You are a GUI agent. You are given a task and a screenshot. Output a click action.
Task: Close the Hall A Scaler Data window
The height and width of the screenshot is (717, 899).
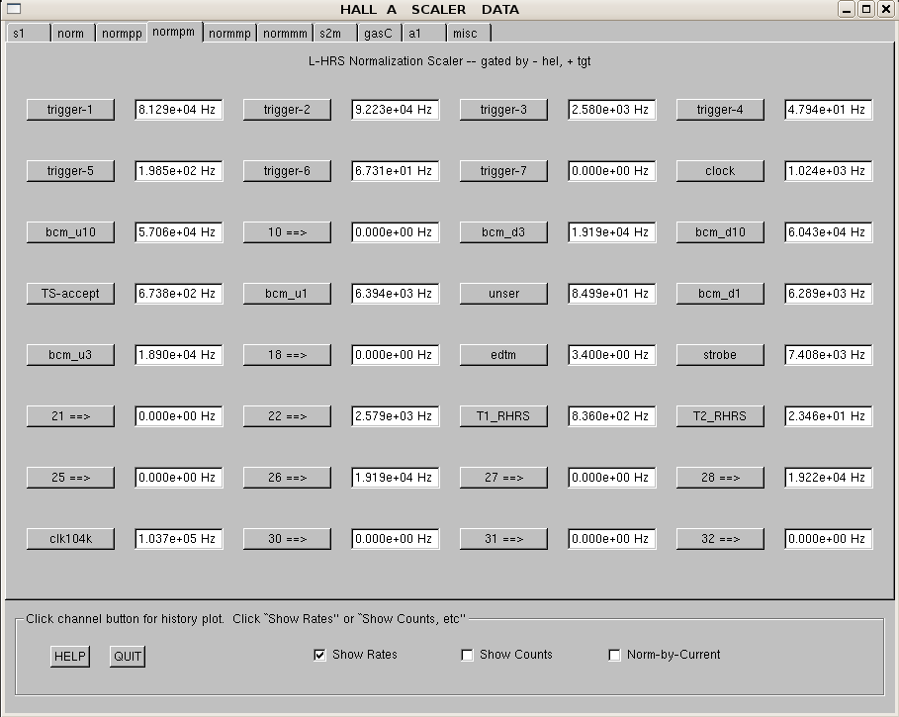click(x=886, y=9)
